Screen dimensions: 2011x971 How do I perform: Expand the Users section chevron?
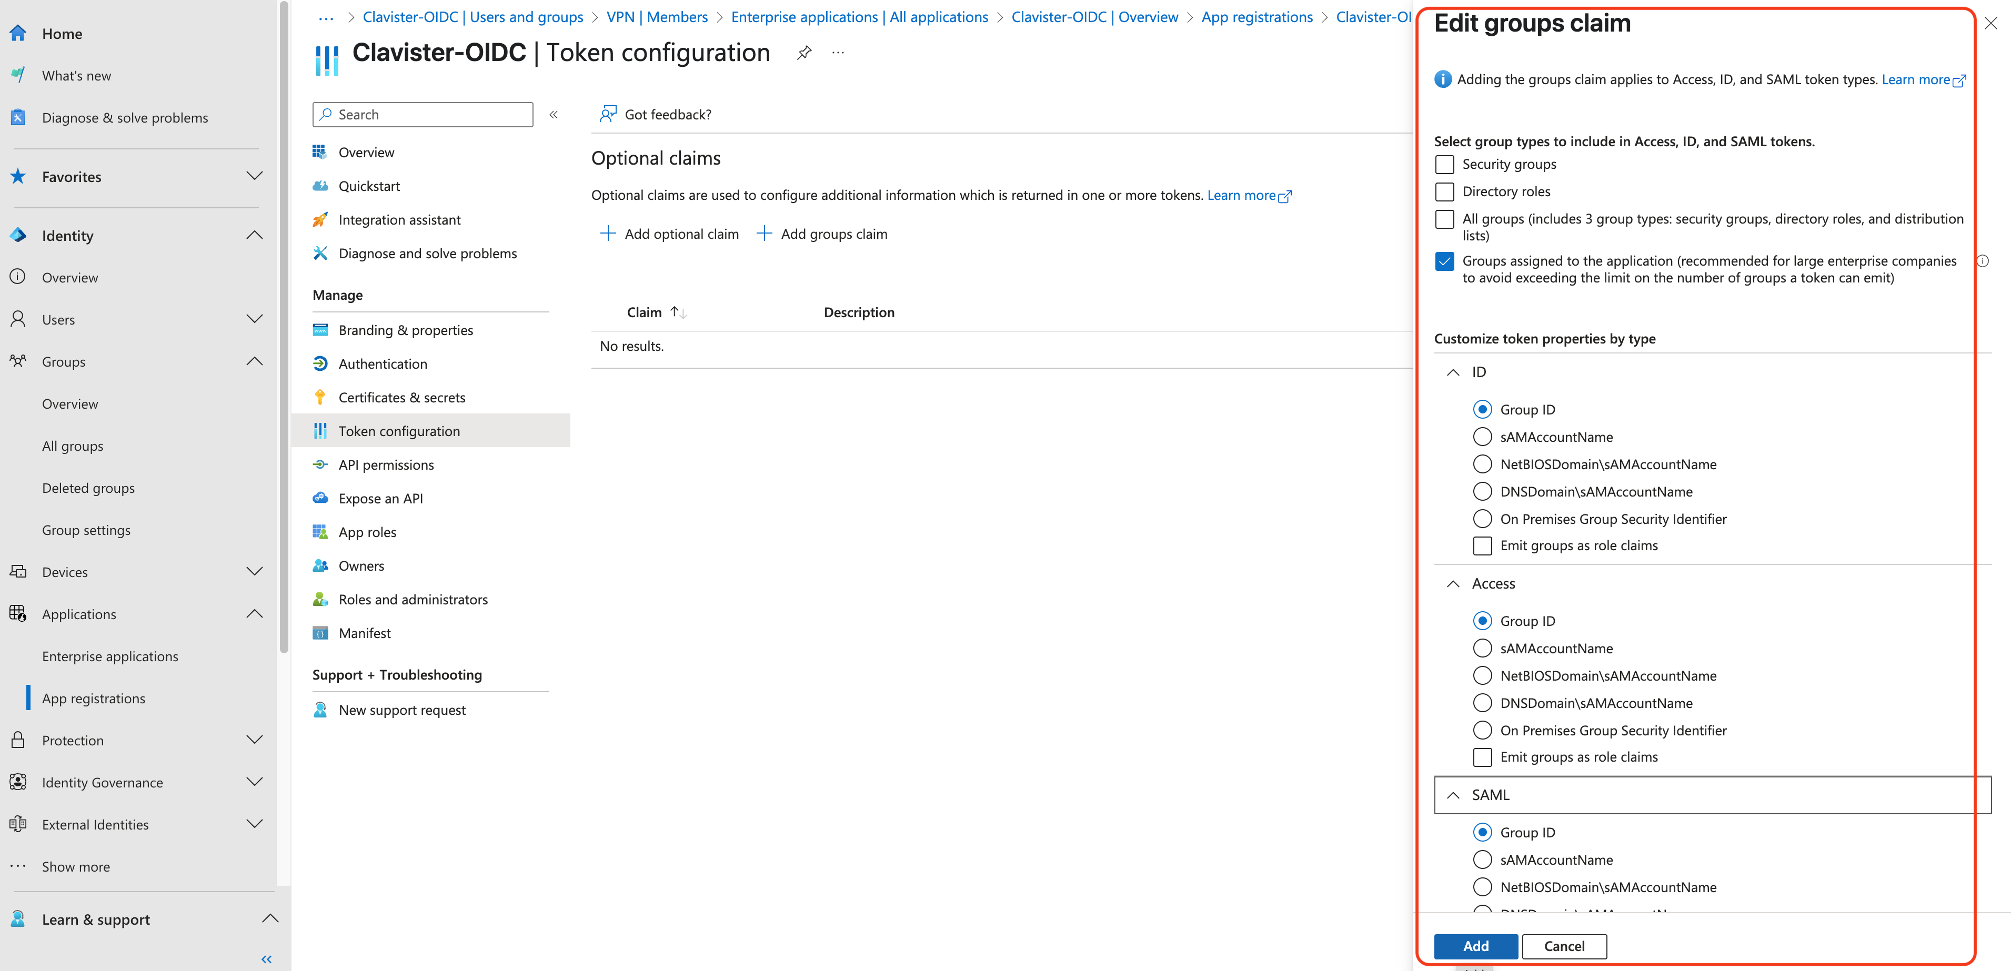(255, 319)
